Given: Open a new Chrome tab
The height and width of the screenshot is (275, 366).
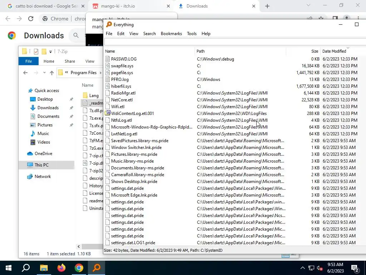Looking at the screenshot, I should tap(267, 6).
